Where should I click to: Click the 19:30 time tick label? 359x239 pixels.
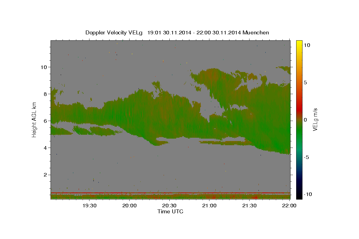(90, 206)
